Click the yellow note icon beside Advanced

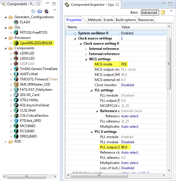tap(163, 12)
